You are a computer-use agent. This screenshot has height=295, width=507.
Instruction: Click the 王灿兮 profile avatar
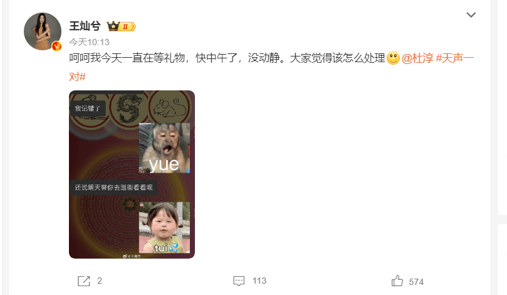pyautogui.click(x=43, y=31)
